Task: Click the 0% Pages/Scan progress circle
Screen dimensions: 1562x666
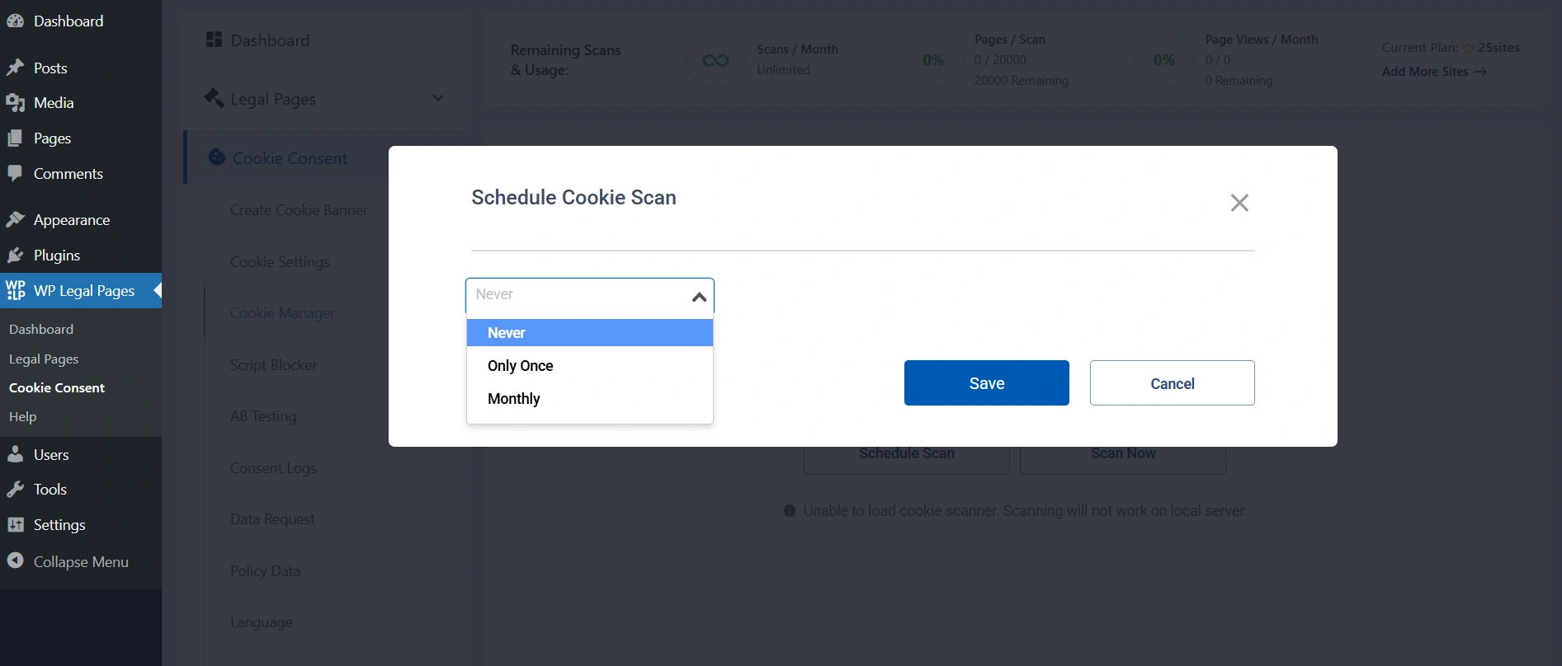Action: point(933,59)
